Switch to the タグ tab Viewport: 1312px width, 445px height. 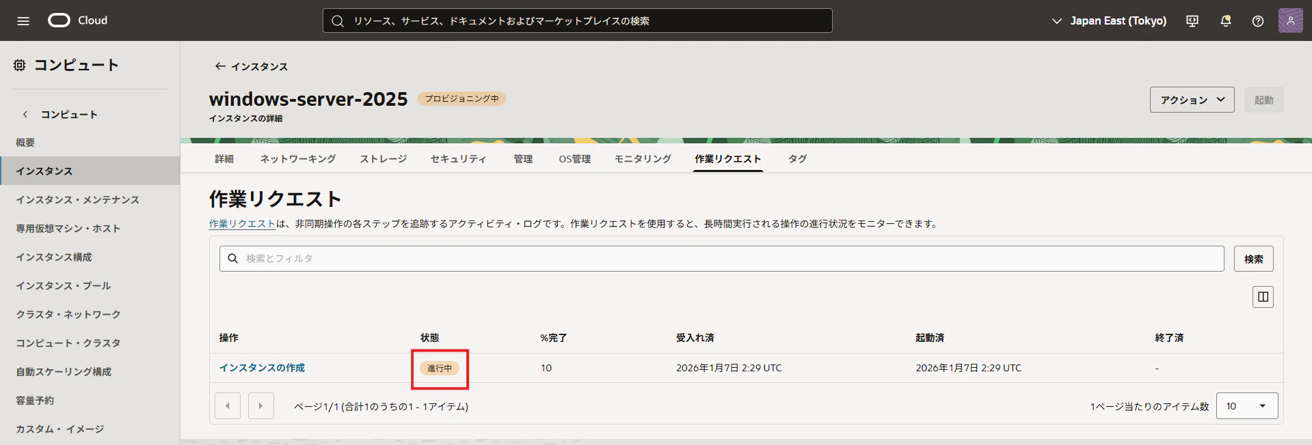798,159
